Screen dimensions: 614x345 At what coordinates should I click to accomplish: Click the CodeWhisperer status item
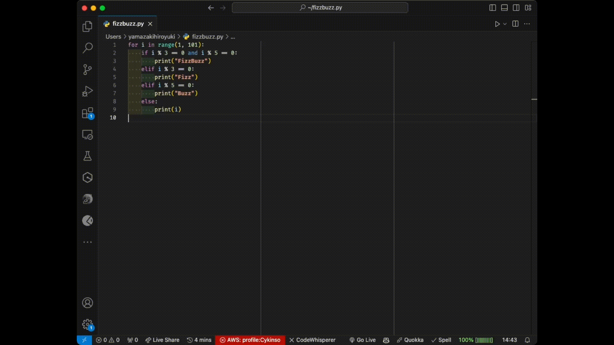pos(312,340)
